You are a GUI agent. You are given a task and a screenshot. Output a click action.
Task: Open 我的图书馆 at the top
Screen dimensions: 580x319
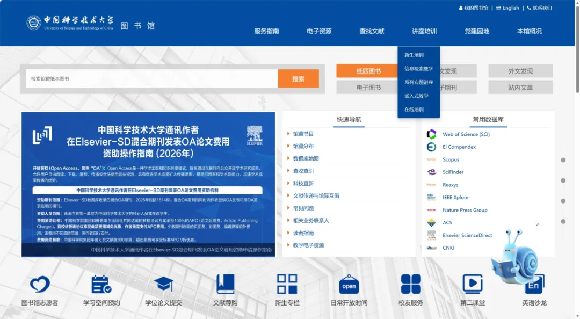[x=474, y=8]
